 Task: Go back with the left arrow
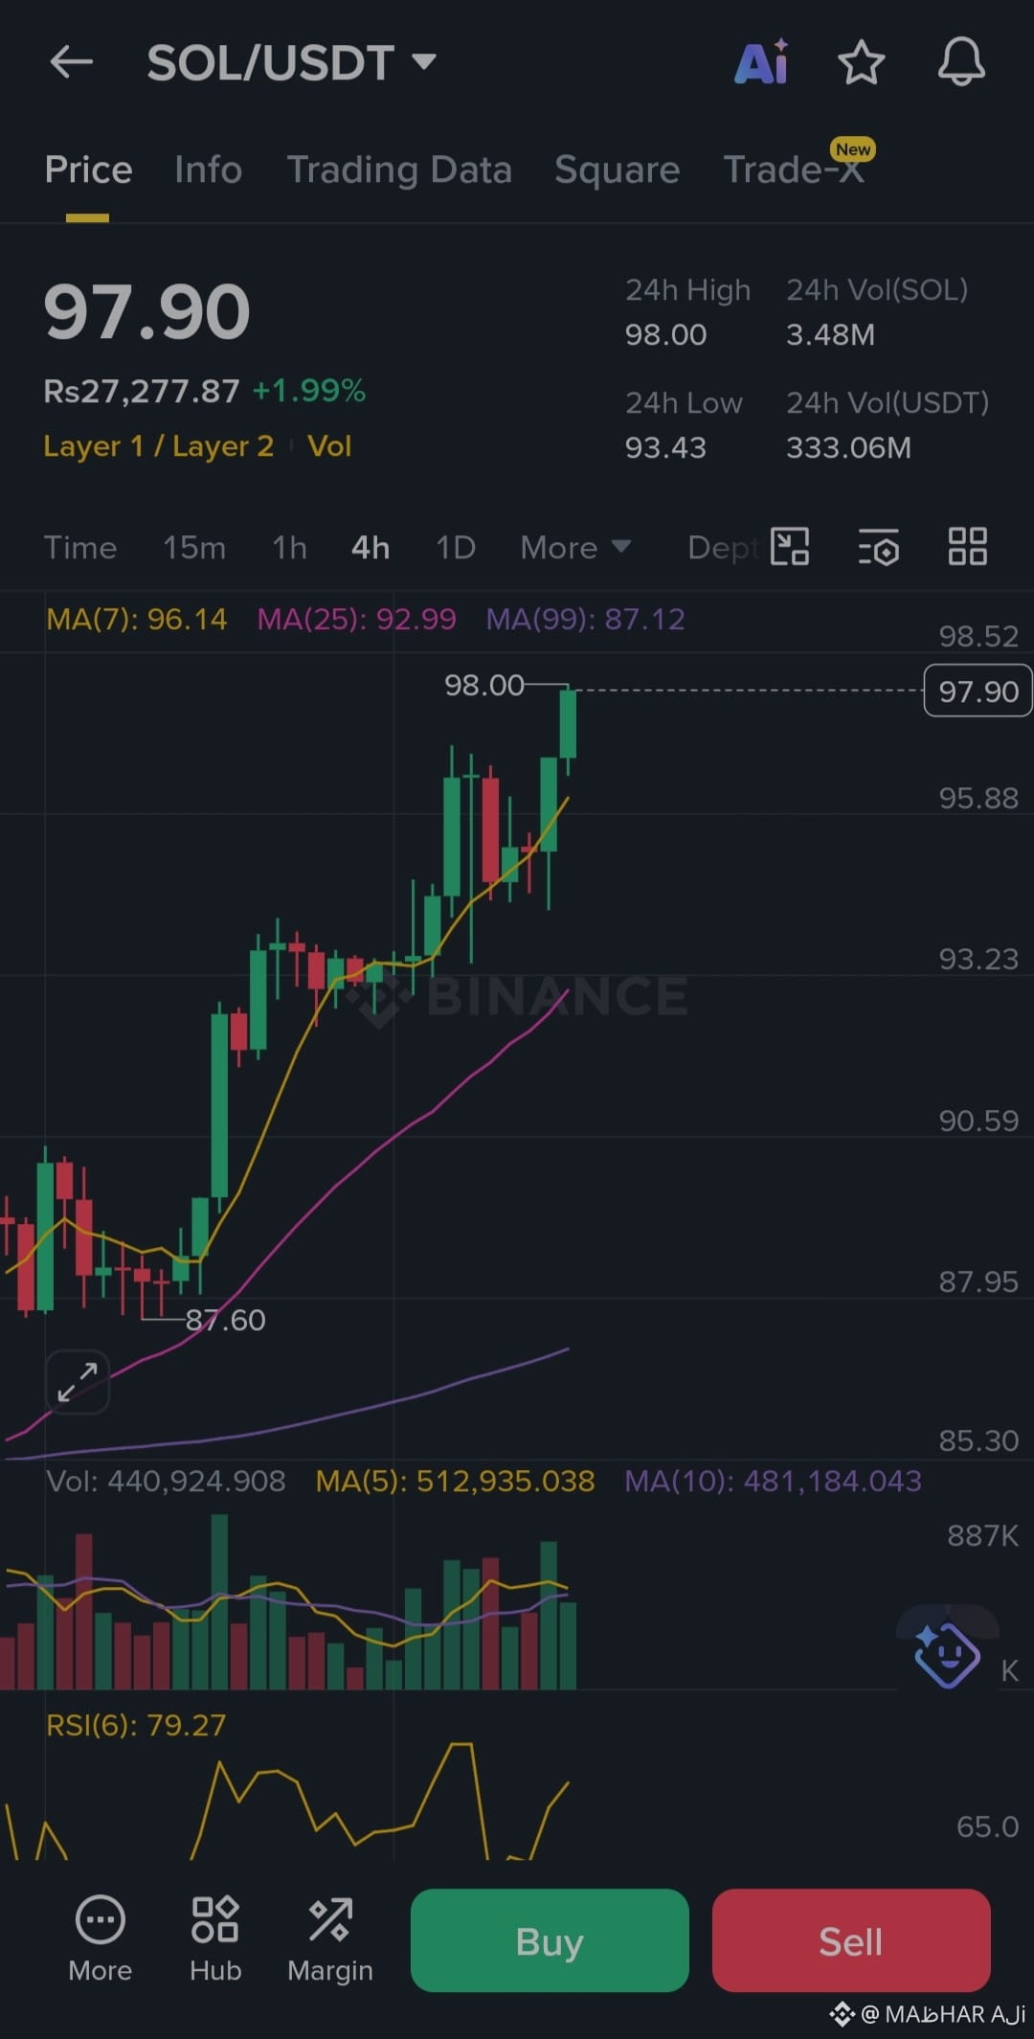point(72,62)
